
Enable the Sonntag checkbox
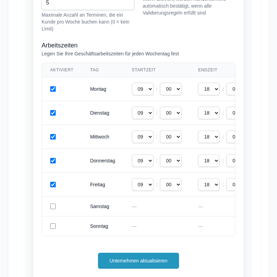tap(53, 226)
